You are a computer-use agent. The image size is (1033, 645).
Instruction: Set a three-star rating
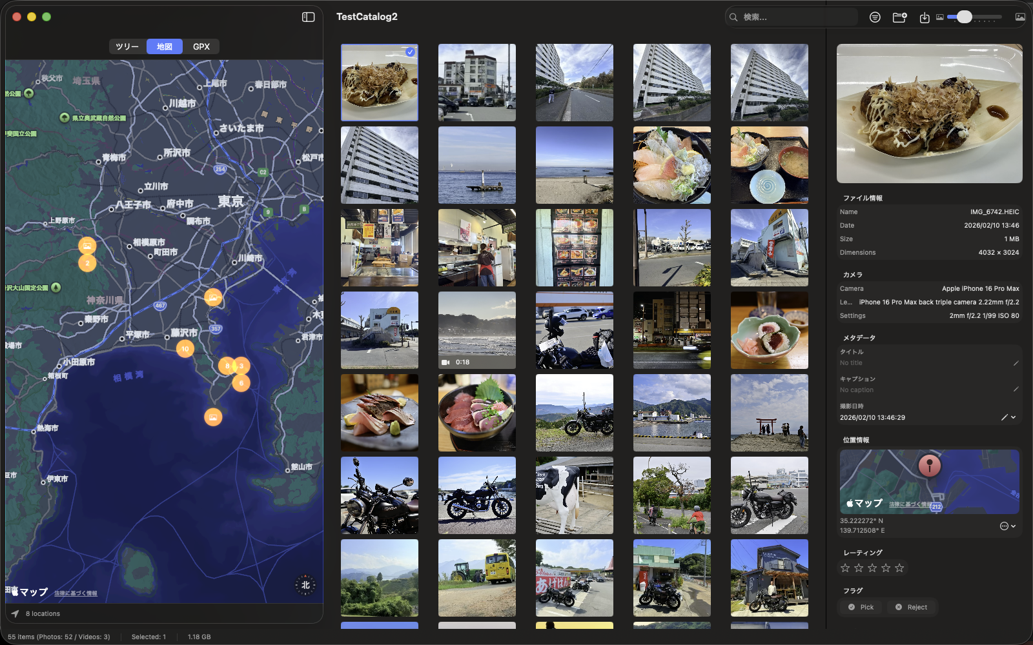872,568
